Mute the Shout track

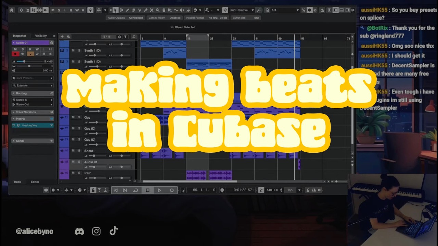point(73,151)
